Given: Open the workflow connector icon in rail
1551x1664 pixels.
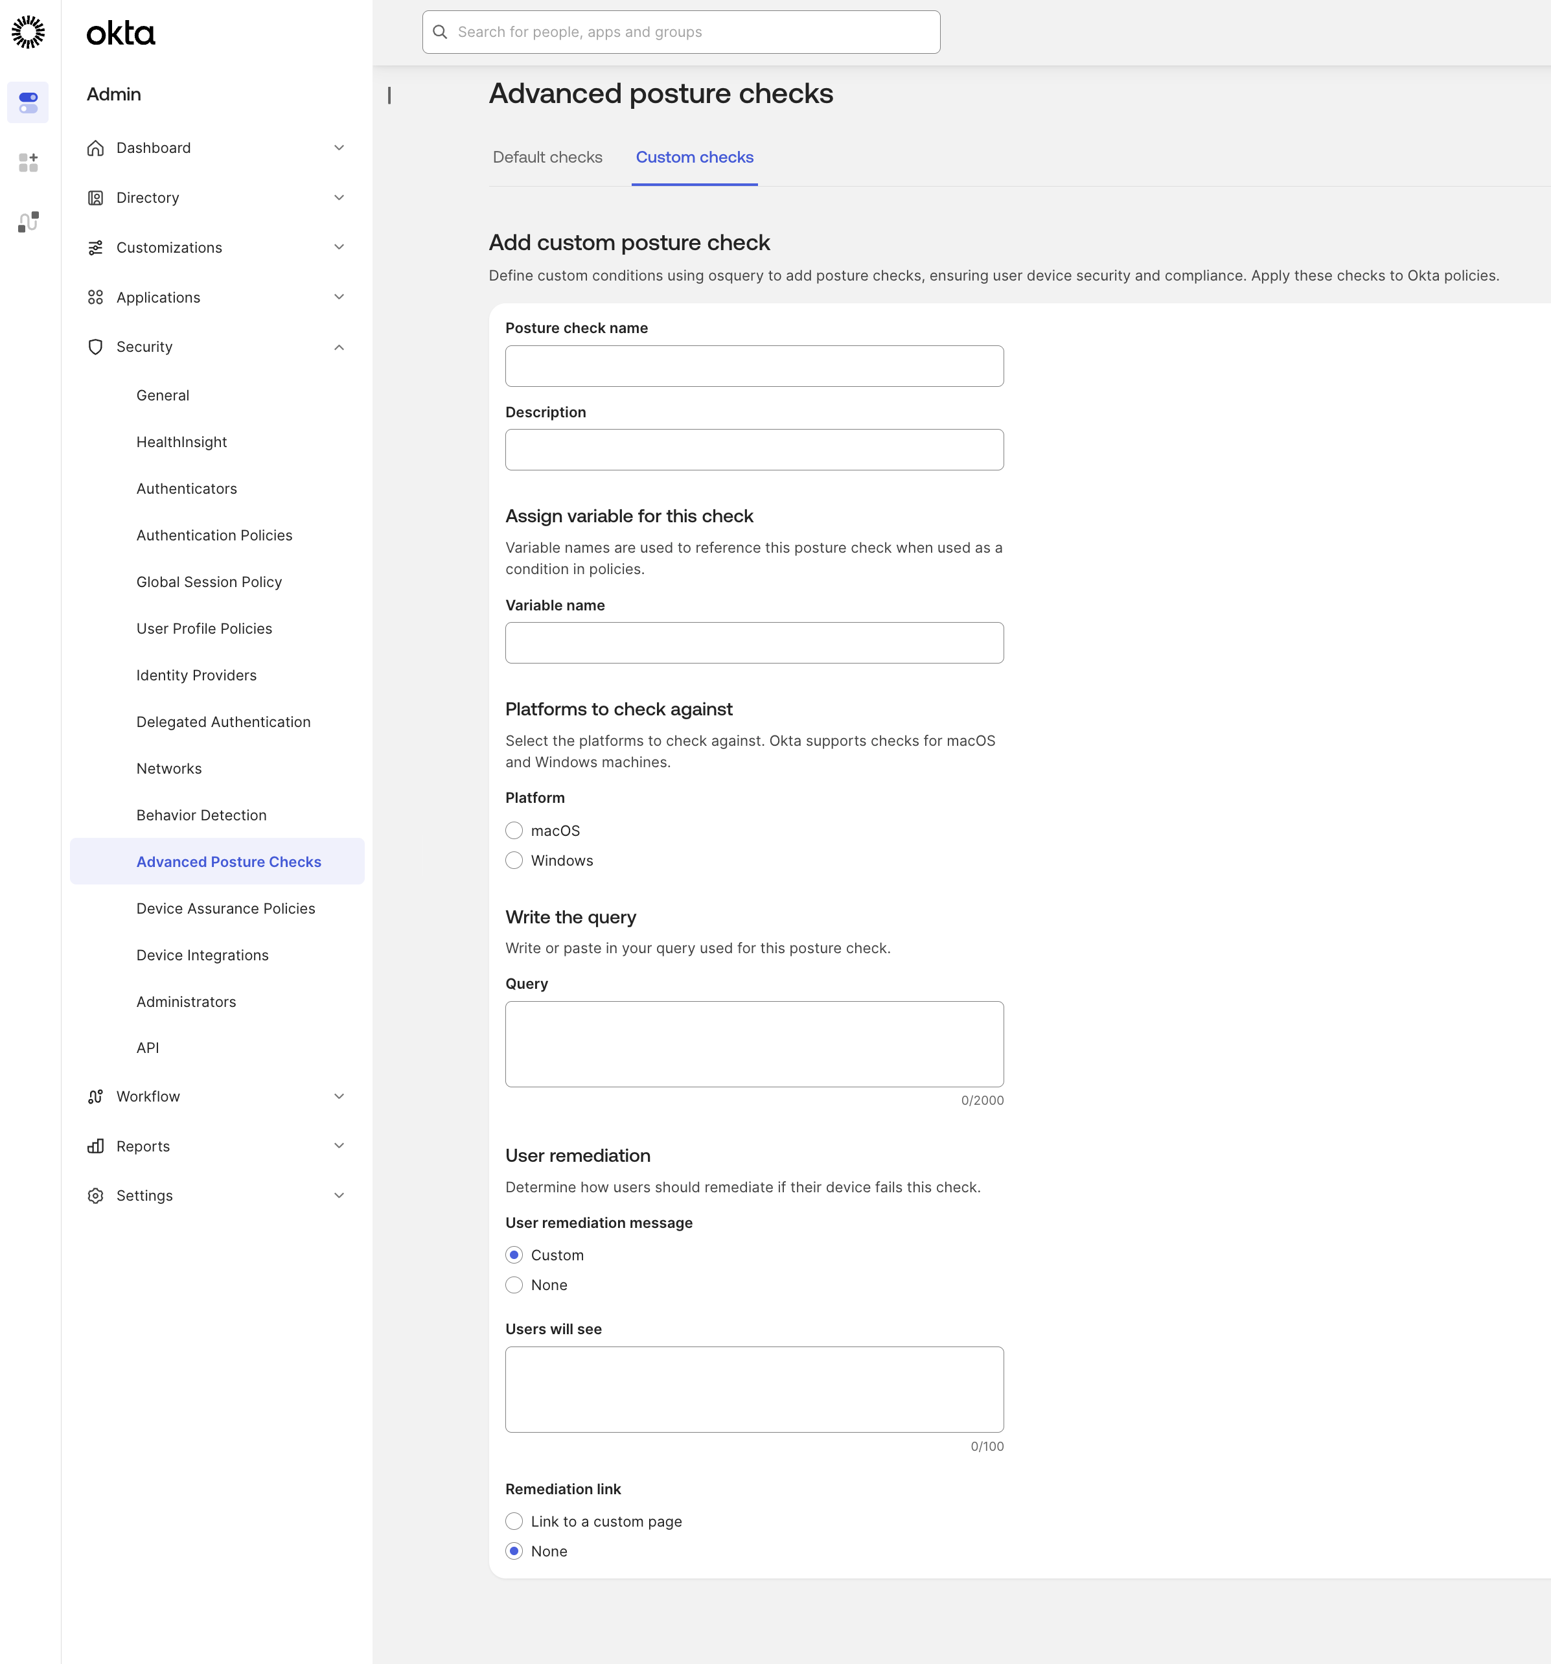Looking at the screenshot, I should click(29, 222).
